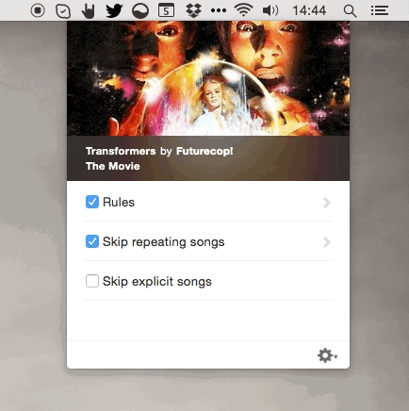
Task: Open the clock-checkmark menu bar icon
Action: point(63,11)
